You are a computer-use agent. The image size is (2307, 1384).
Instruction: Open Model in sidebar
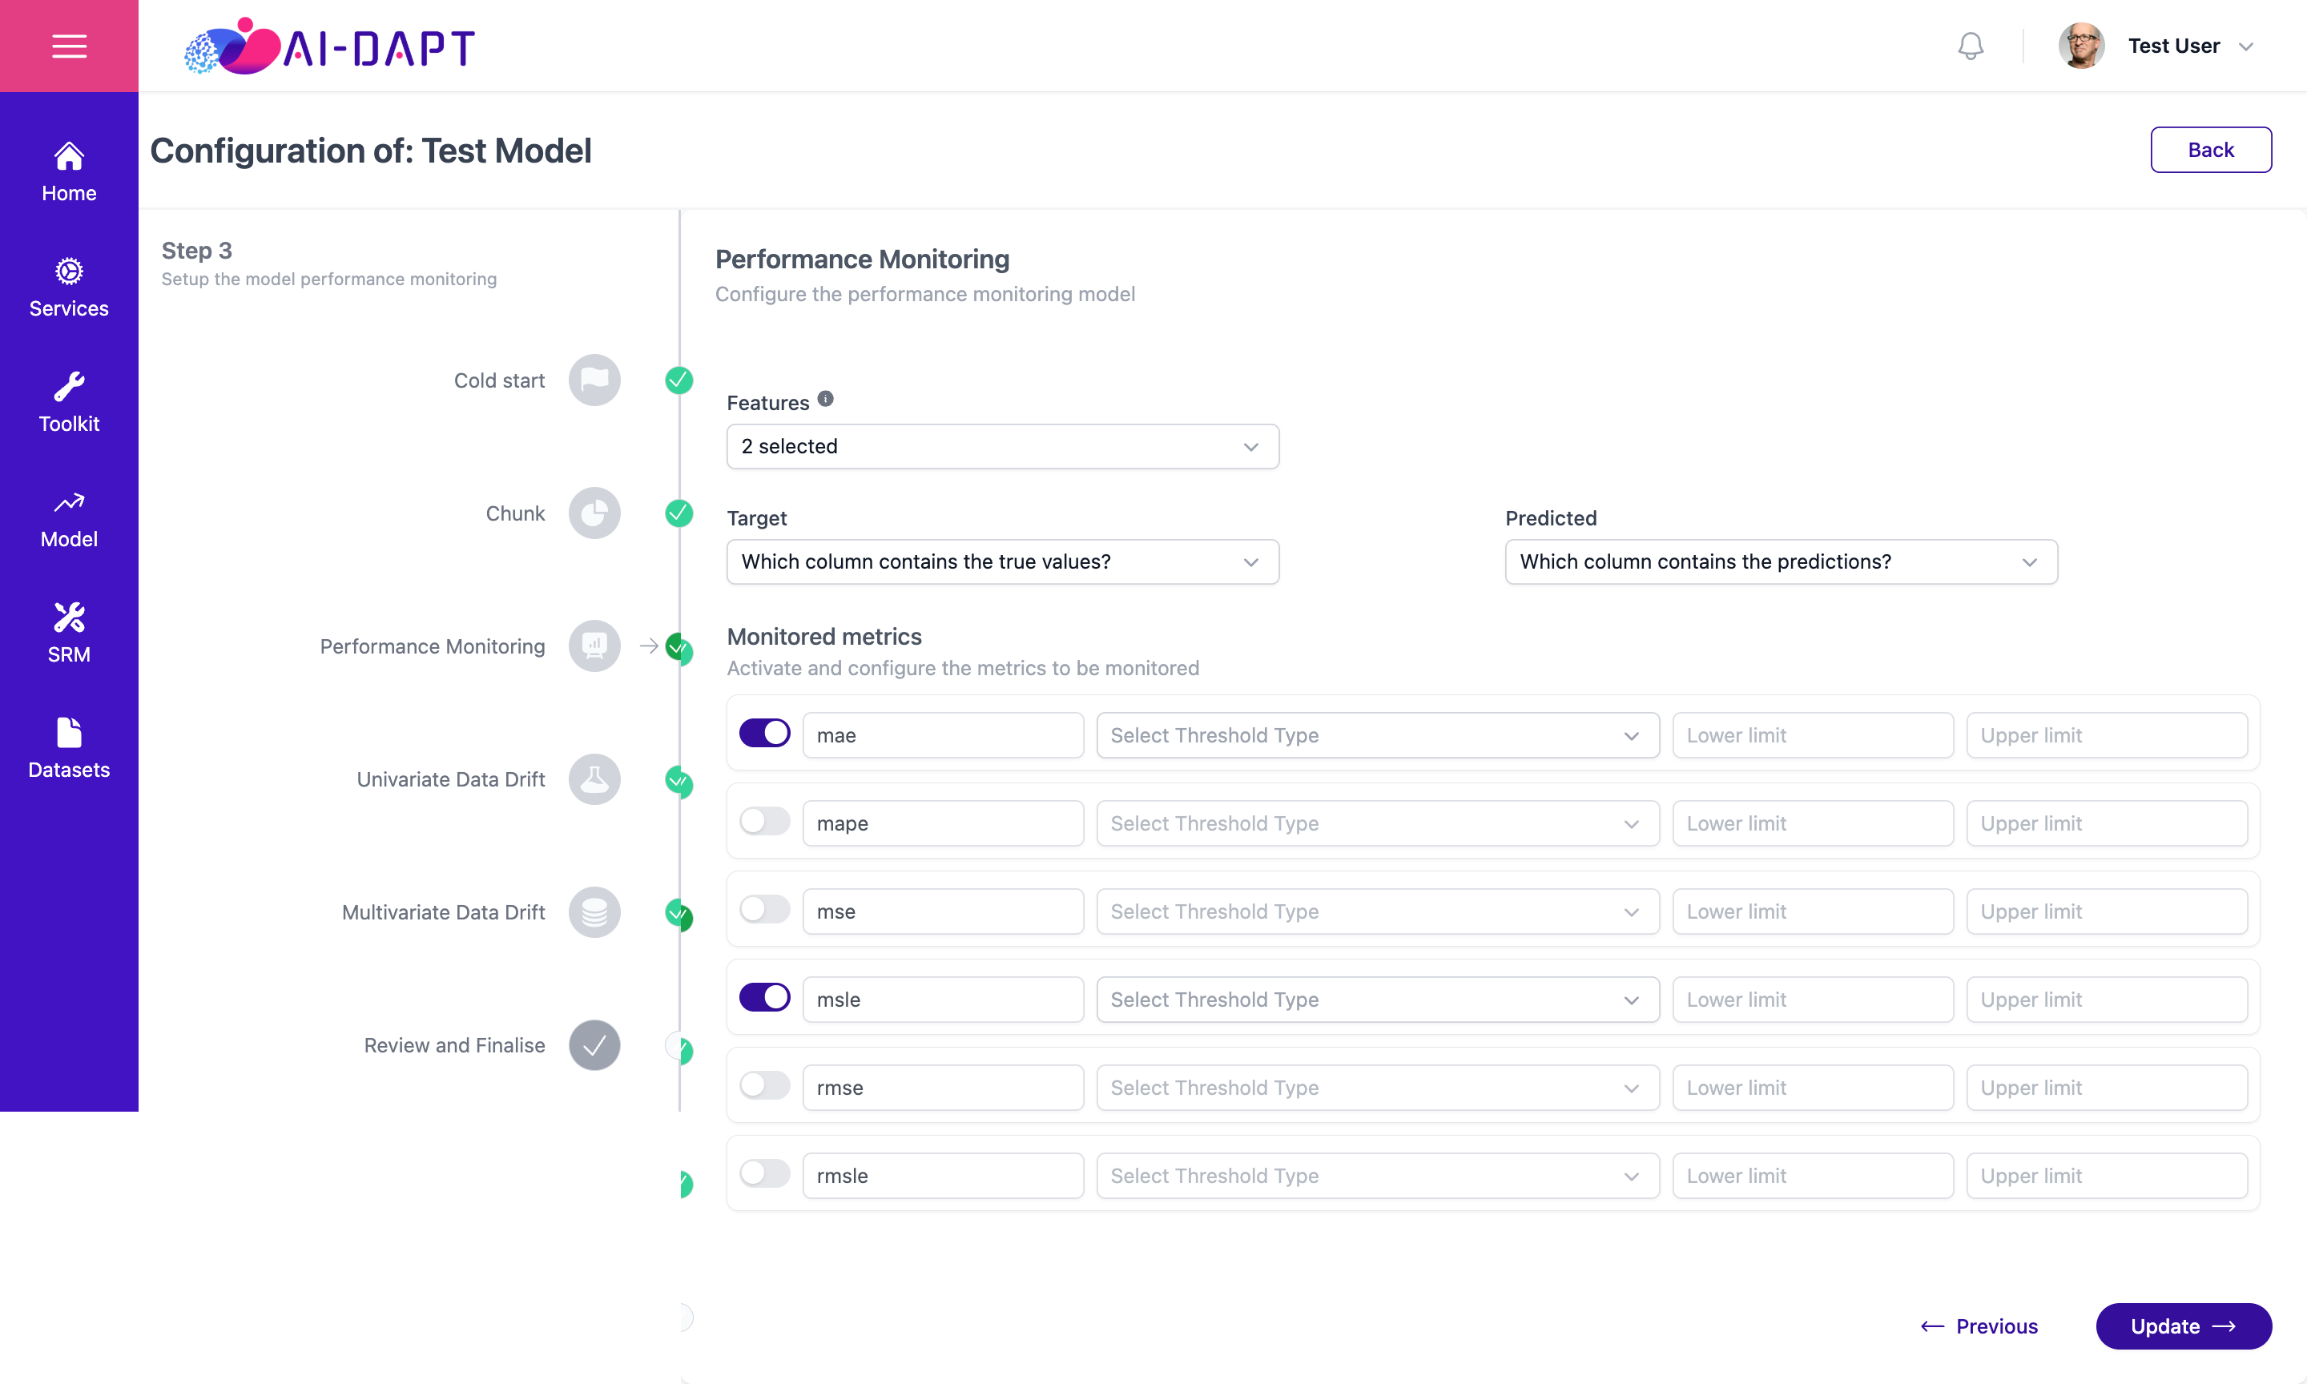tap(69, 518)
